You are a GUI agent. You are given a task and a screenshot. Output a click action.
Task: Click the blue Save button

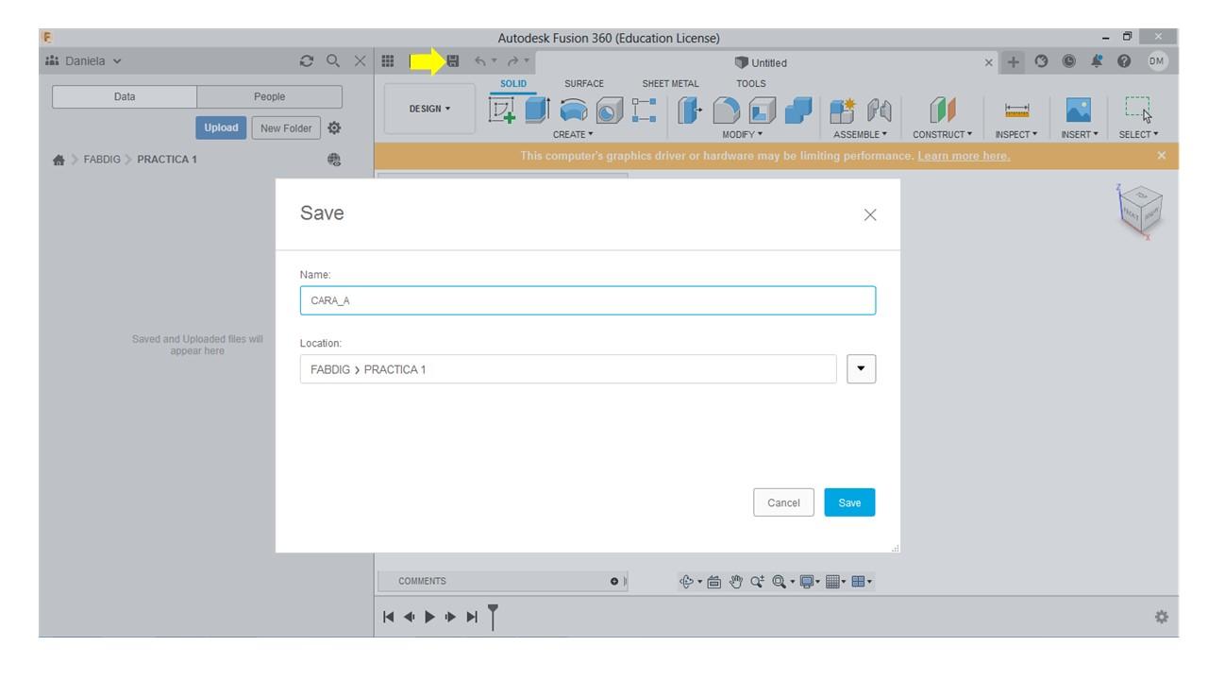click(849, 502)
